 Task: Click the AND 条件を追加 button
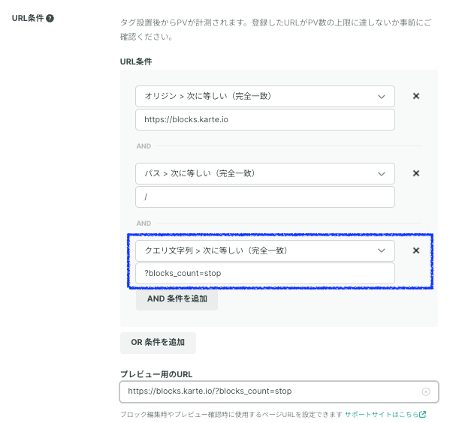(177, 299)
